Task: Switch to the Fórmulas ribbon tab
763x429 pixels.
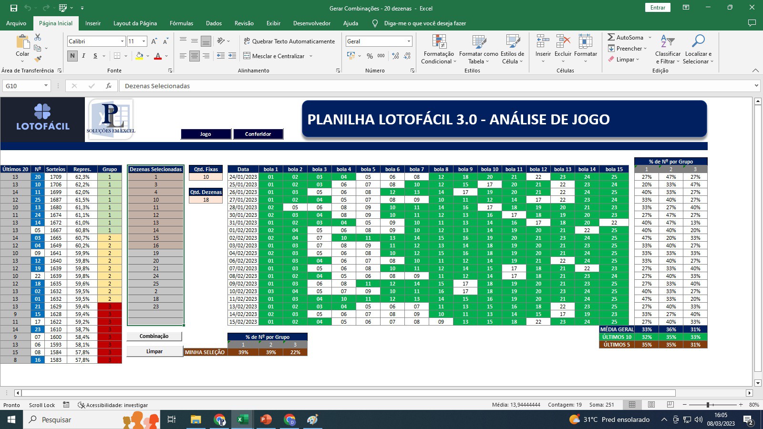Action: click(x=181, y=23)
